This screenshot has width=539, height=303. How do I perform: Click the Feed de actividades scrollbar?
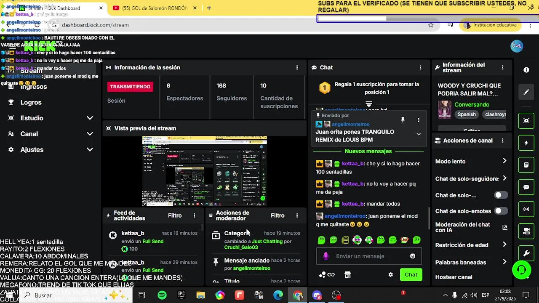point(202,227)
